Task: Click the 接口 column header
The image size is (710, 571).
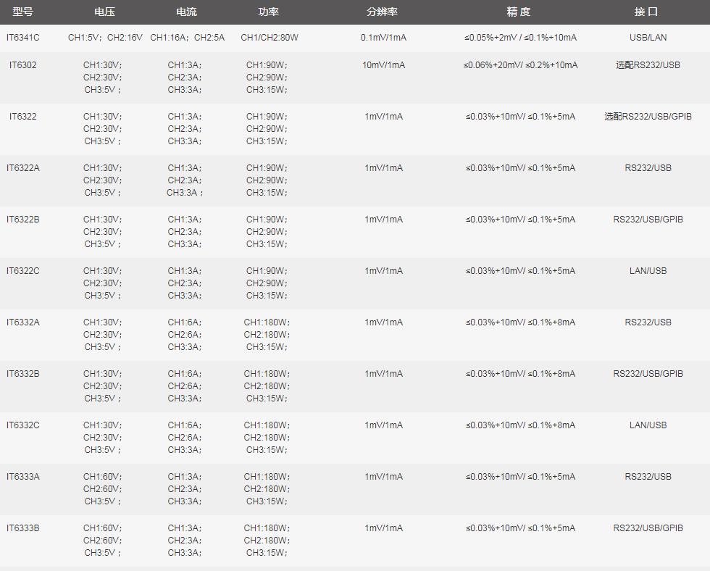Action: click(x=646, y=12)
